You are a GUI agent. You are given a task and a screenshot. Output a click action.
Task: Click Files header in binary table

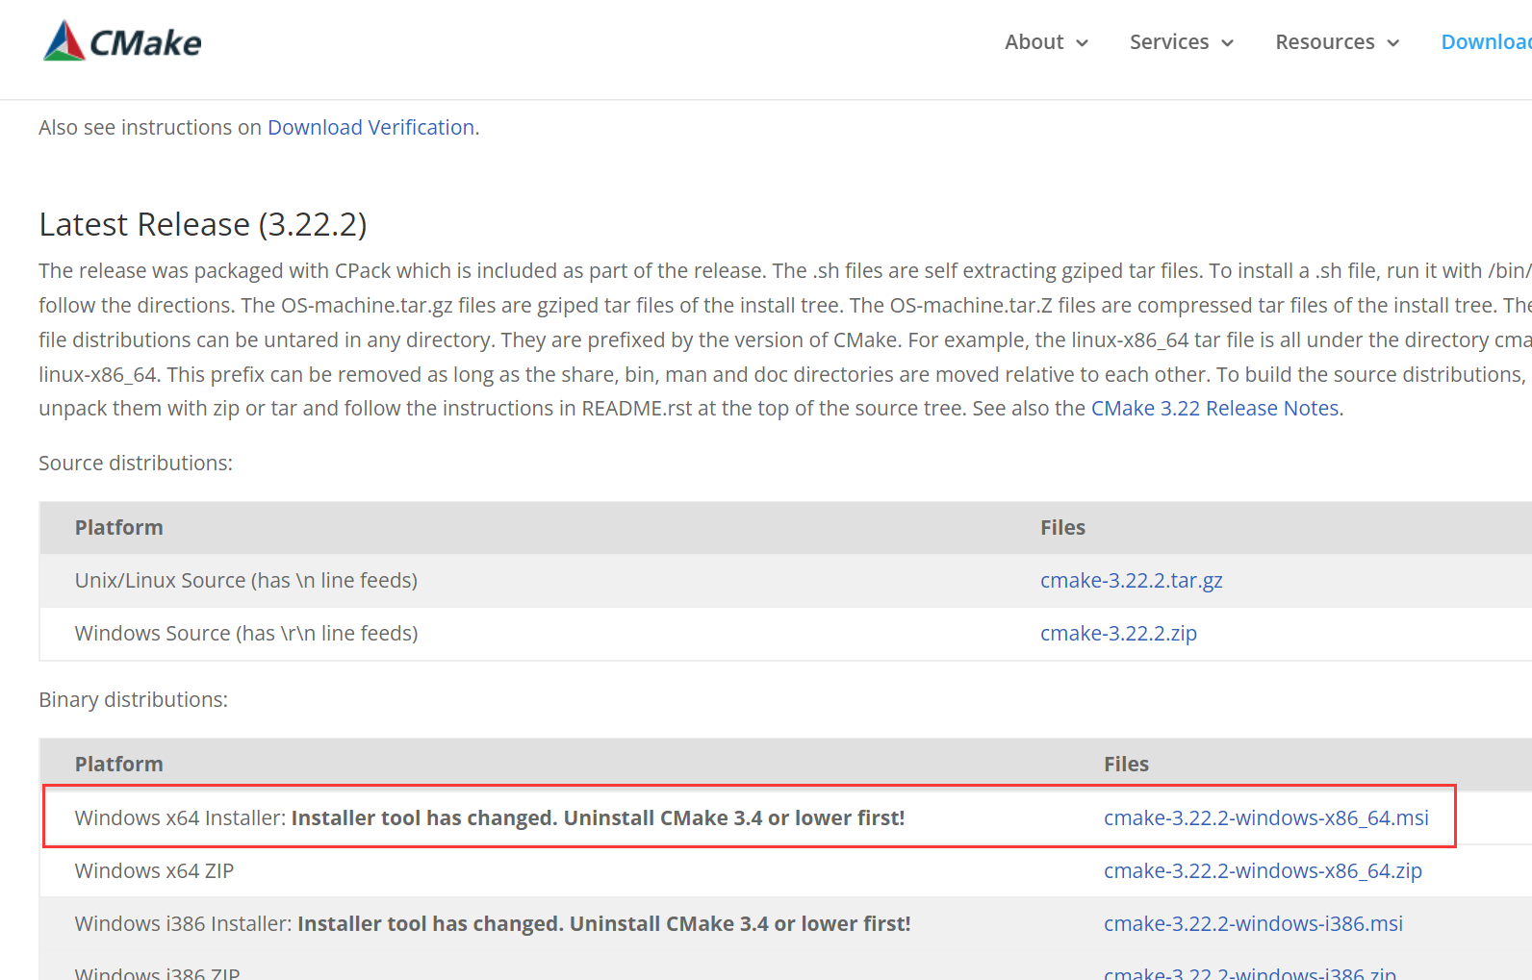tap(1126, 765)
